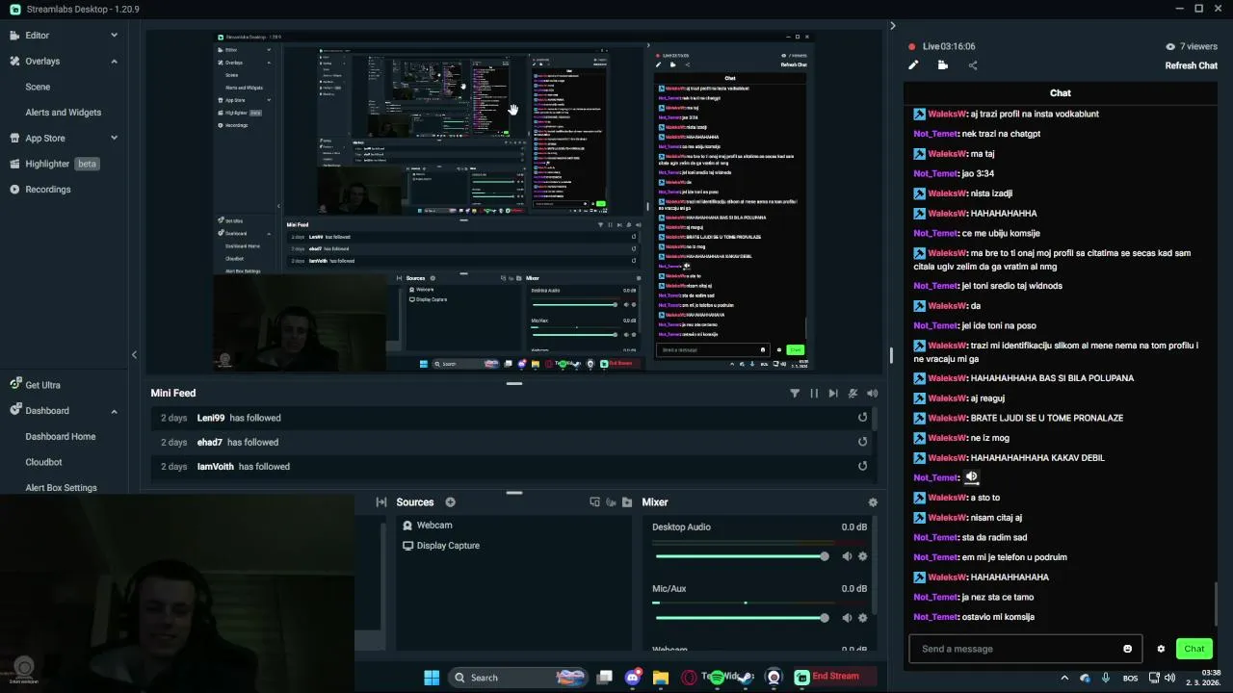Replay the IamVoith follow alert
The image size is (1233, 693).
click(x=863, y=466)
